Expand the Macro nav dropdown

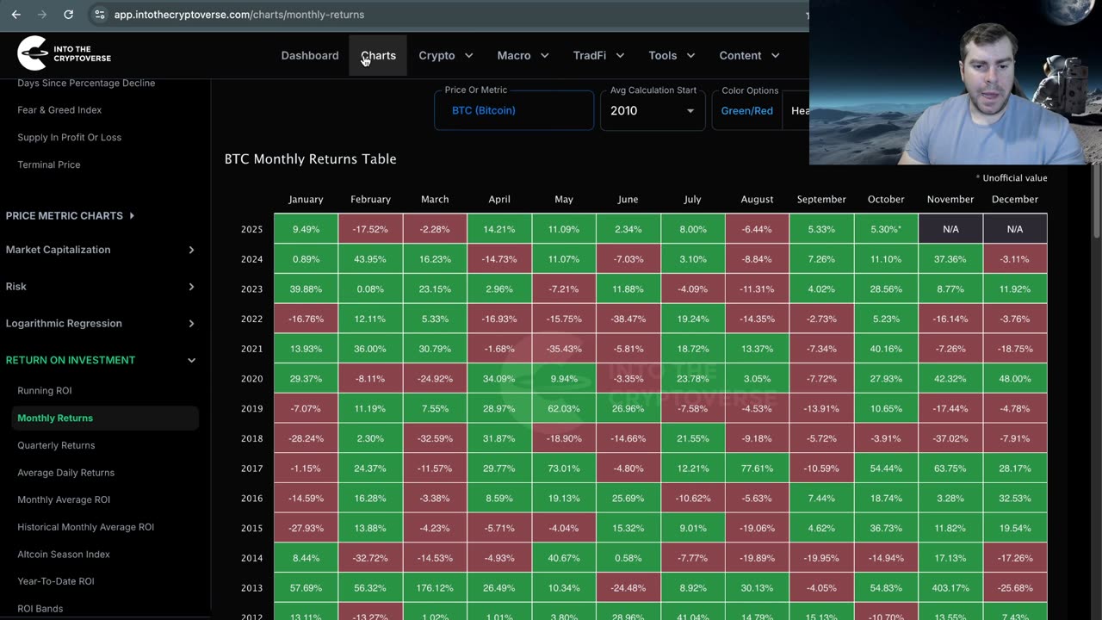[523, 55]
